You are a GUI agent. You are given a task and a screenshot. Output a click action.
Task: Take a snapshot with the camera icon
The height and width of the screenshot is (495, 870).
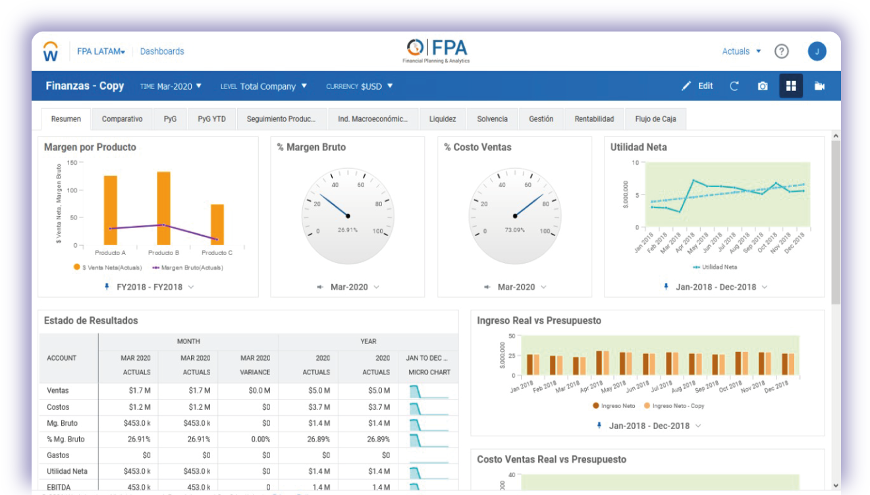[x=763, y=86]
